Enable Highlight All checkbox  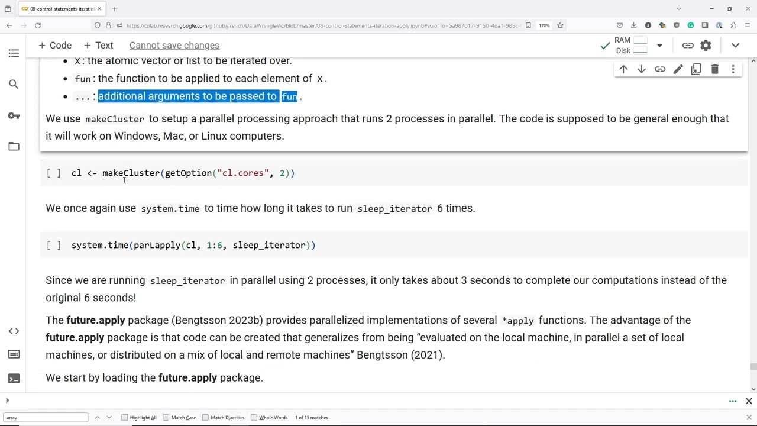(125, 418)
